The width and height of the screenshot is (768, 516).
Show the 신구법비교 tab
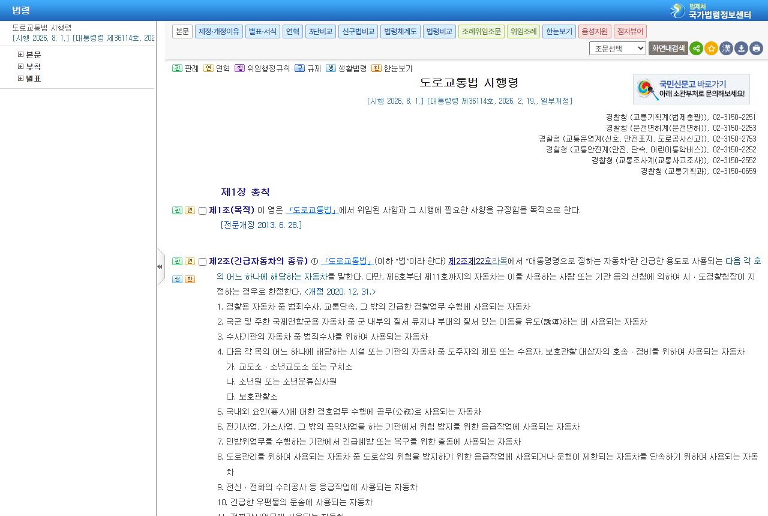tap(358, 31)
